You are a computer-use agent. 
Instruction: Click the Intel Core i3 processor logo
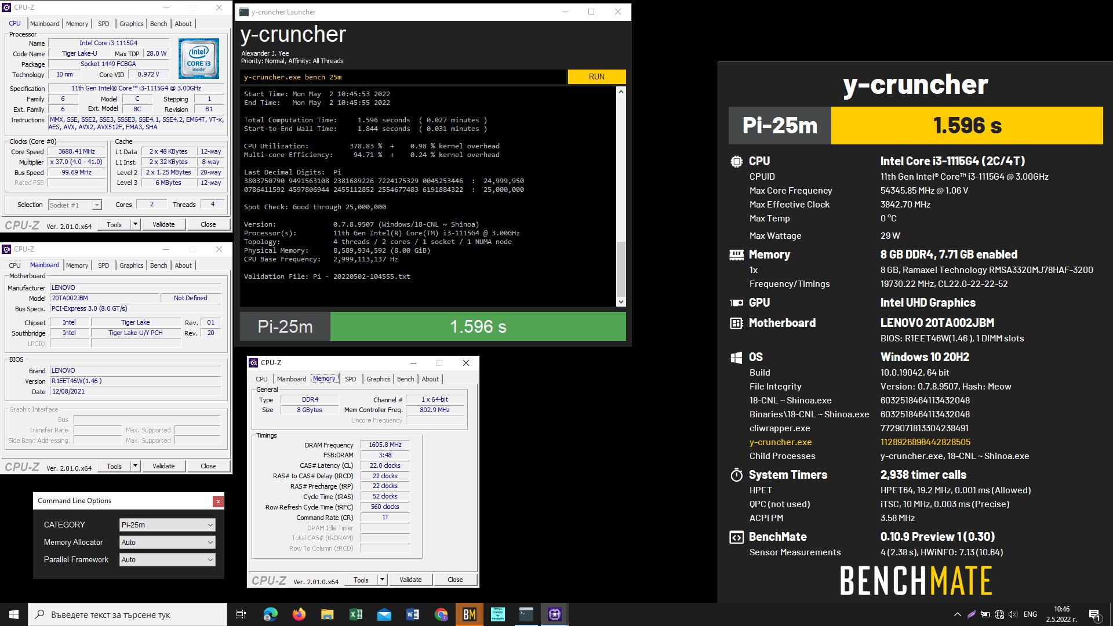[x=199, y=59]
